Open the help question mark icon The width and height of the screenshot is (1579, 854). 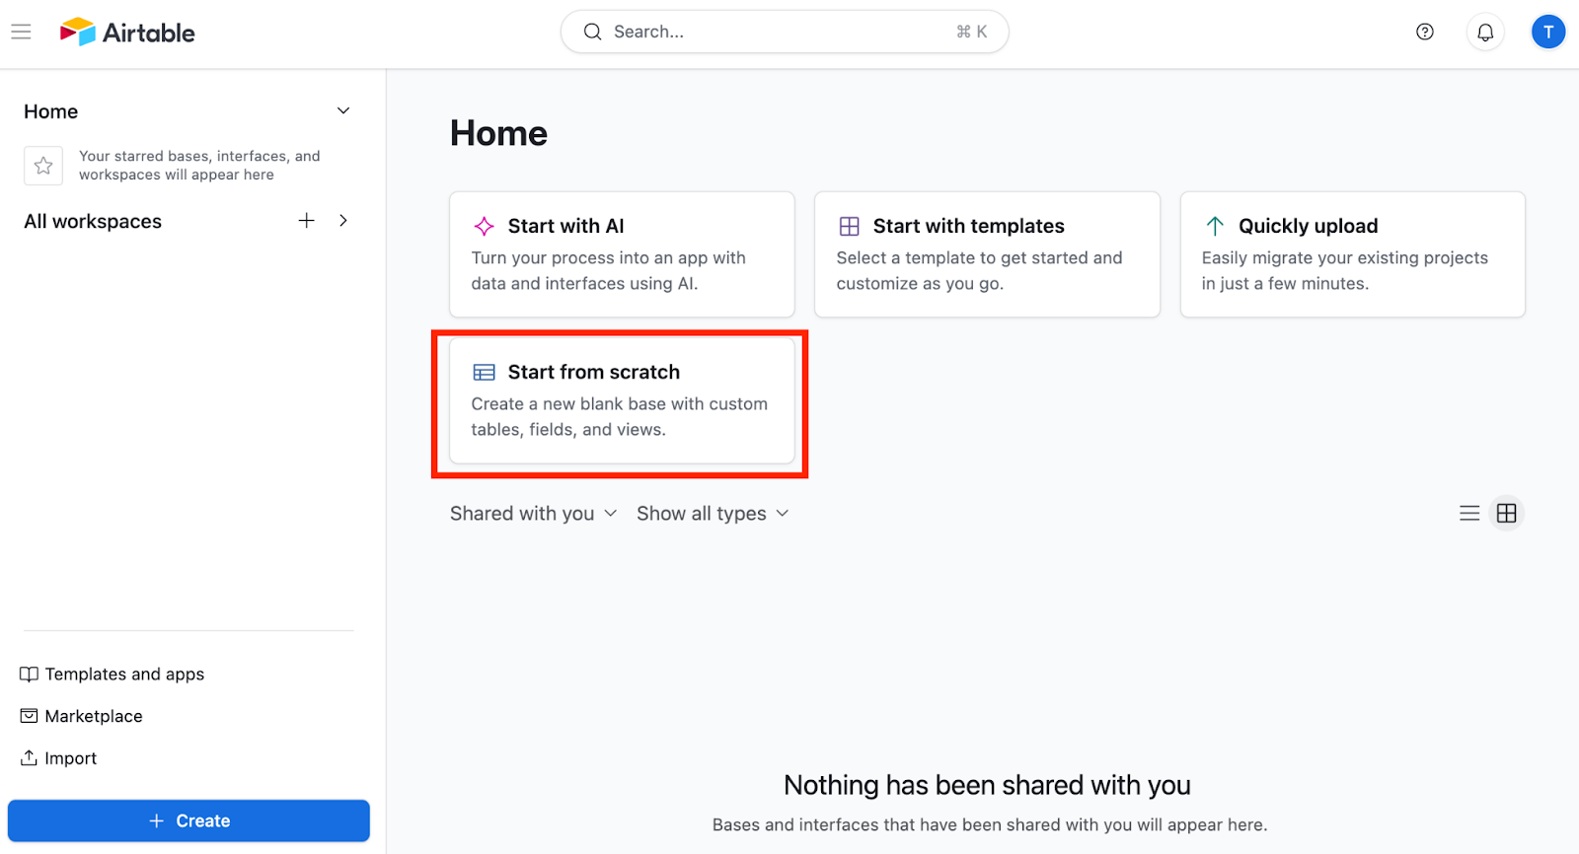pyautogui.click(x=1424, y=32)
